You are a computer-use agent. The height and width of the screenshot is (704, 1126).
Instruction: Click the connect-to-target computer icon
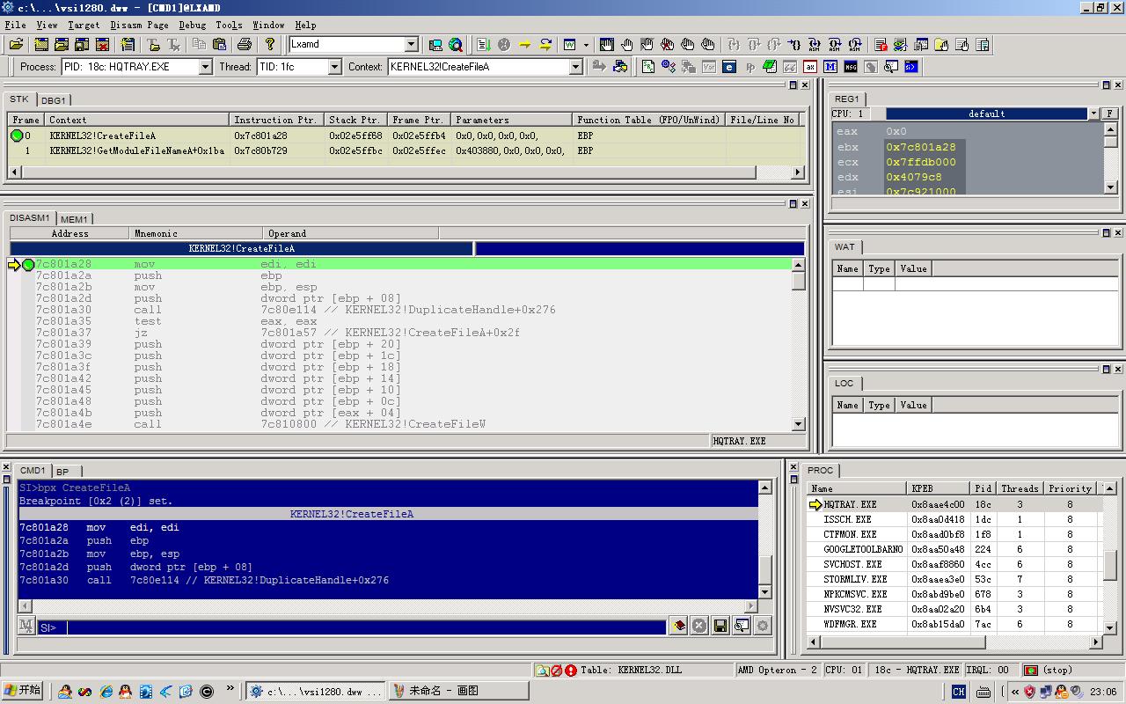[x=435, y=44]
